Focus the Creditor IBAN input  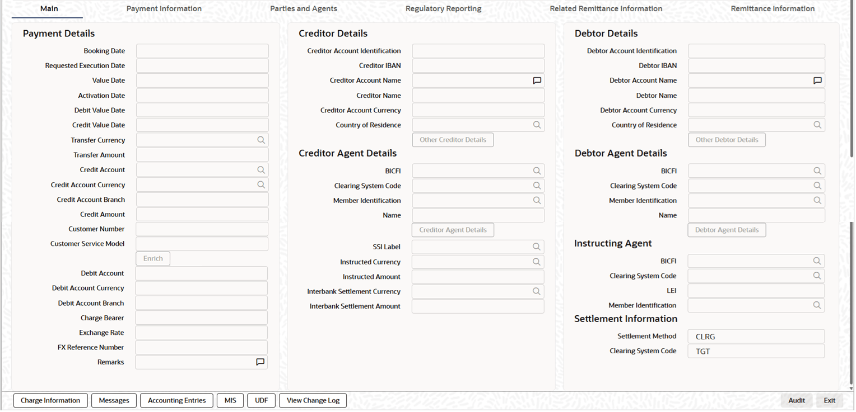click(478, 66)
